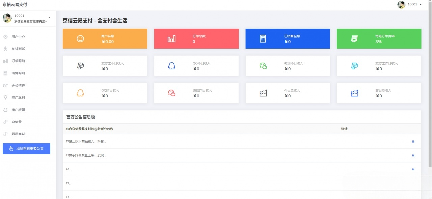
Task: Click the green 每笔订单费率 card
Action: pos(379,39)
